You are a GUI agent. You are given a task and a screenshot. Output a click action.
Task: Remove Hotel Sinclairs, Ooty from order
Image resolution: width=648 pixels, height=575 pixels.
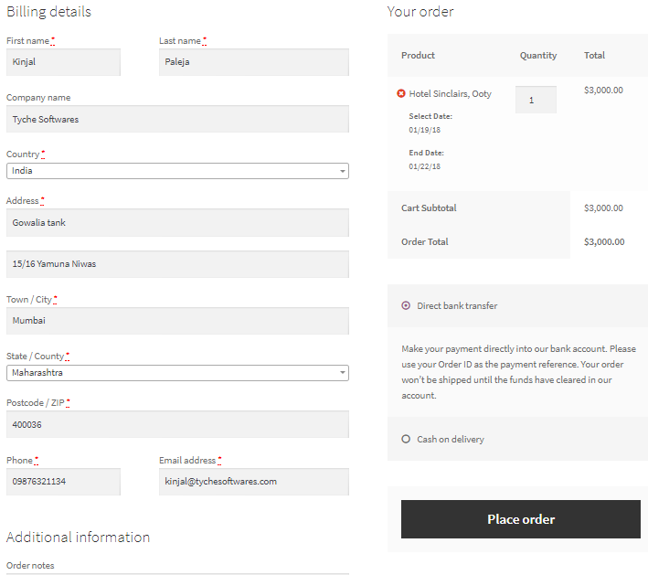point(401,93)
